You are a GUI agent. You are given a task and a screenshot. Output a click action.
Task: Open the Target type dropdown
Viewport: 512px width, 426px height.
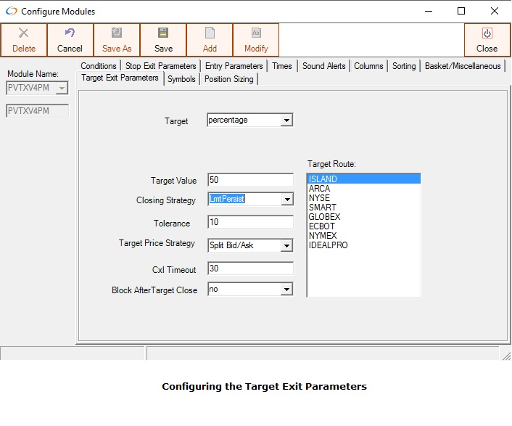286,120
